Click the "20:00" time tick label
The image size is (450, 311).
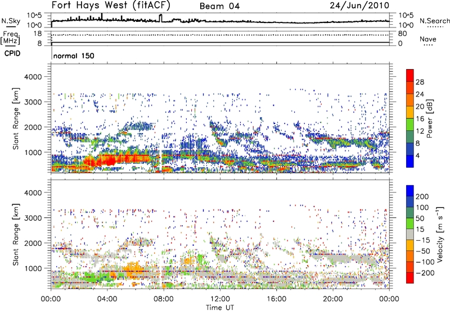click(332, 299)
